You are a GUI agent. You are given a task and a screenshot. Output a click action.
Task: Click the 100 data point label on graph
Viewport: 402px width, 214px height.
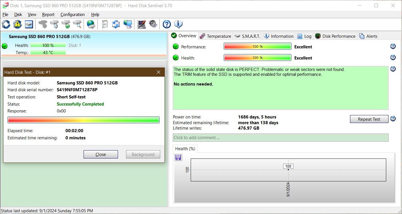(x=288, y=166)
